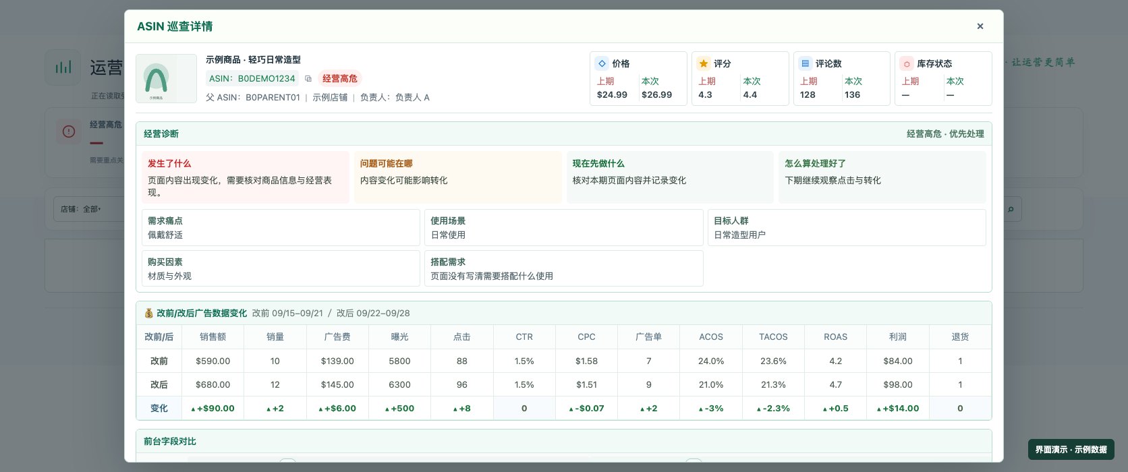The image size is (1128, 472).
Task: Click the 购买因素 field box
Action: tap(281, 269)
